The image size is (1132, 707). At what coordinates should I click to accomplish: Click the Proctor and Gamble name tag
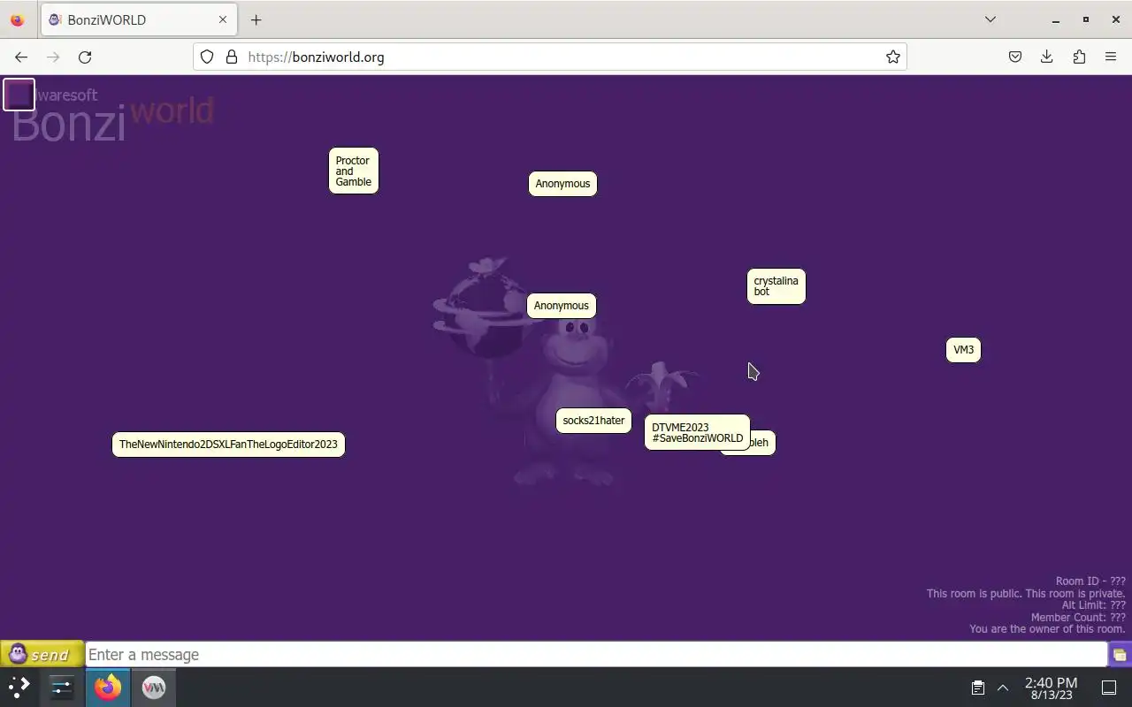[354, 171]
